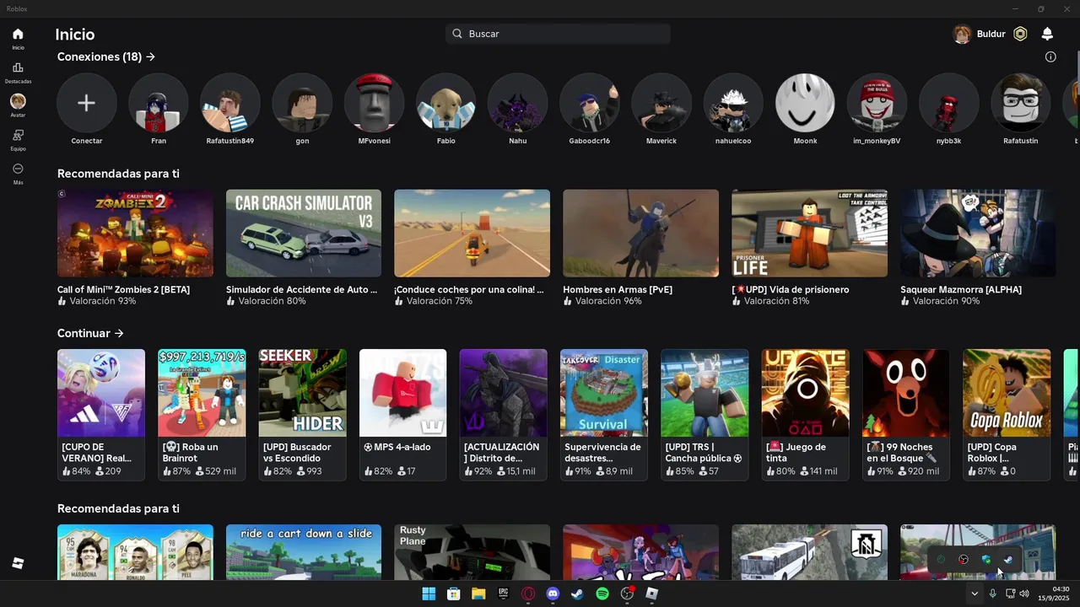Open the Continuar section link
This screenshot has width=1080, height=607.
[x=90, y=333]
